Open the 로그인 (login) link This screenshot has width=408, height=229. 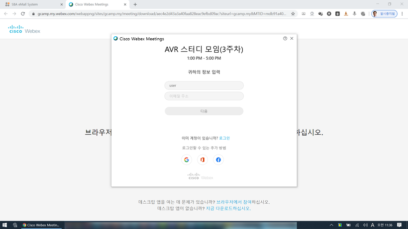coord(224,138)
